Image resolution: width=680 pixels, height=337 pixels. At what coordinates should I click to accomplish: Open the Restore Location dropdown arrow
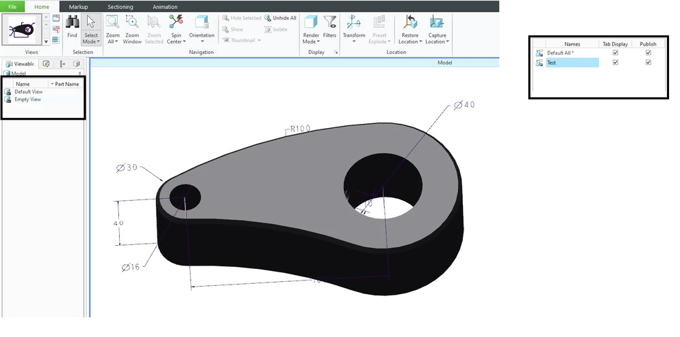coord(420,42)
